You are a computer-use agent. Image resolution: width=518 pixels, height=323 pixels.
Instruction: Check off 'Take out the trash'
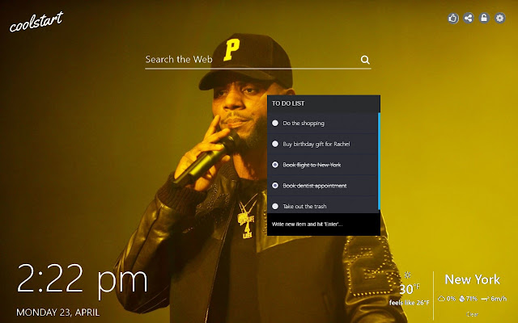tap(275, 207)
